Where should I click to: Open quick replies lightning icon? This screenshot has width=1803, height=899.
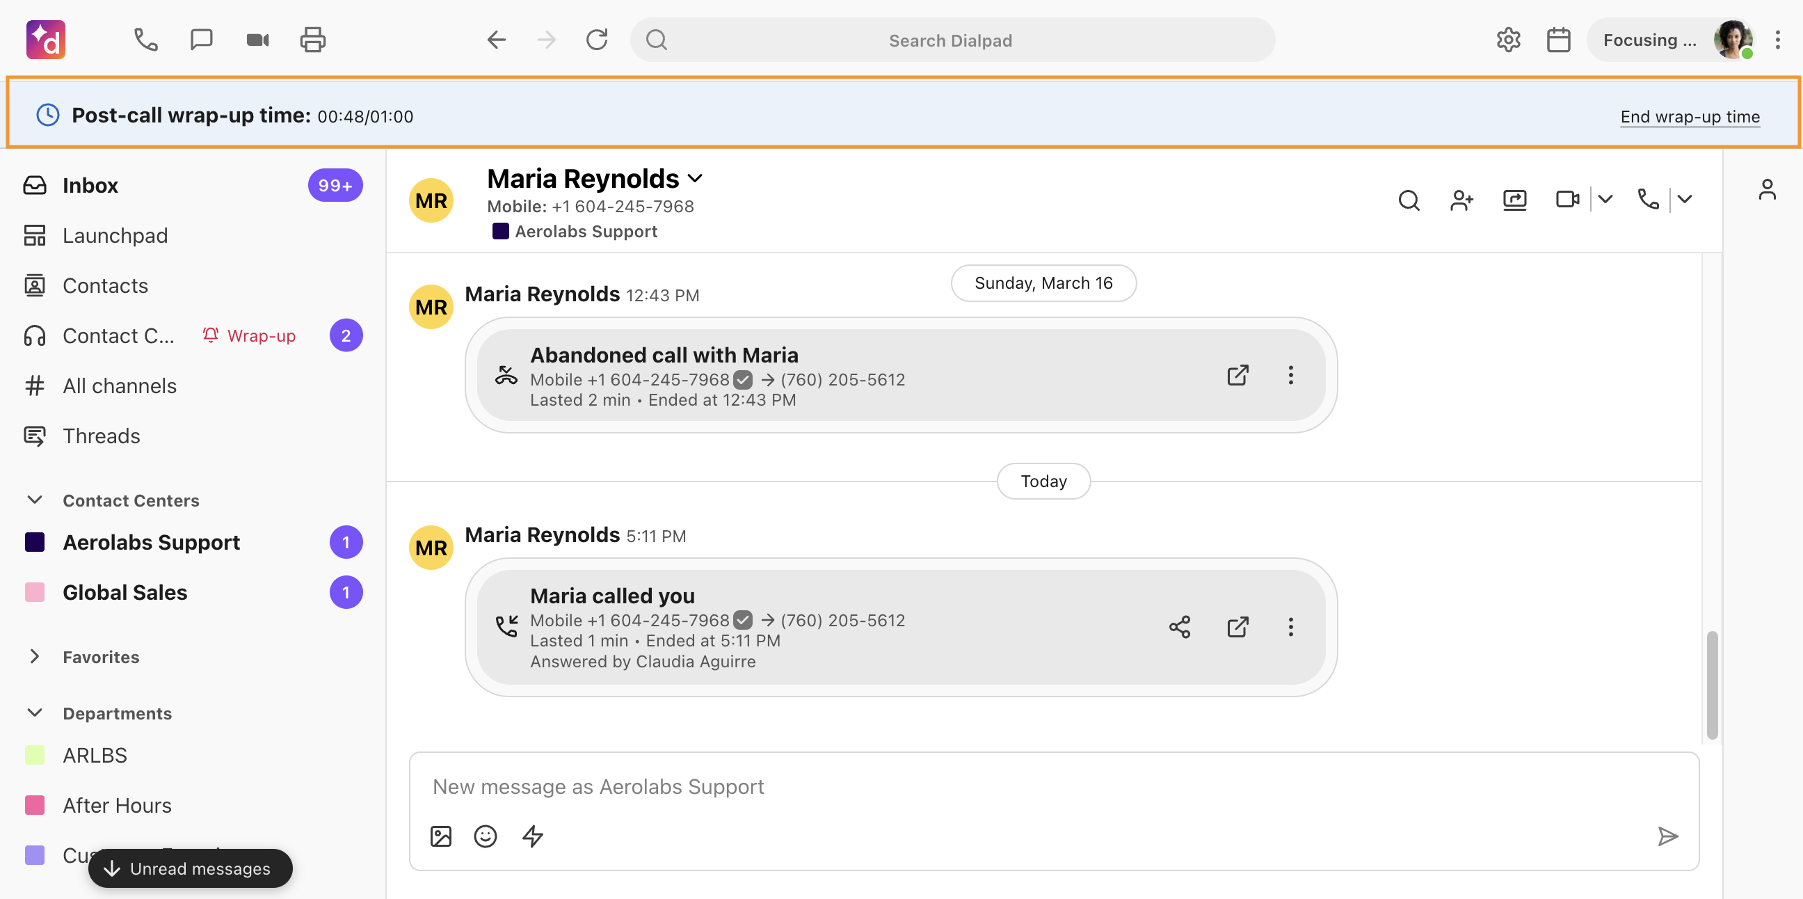[534, 836]
